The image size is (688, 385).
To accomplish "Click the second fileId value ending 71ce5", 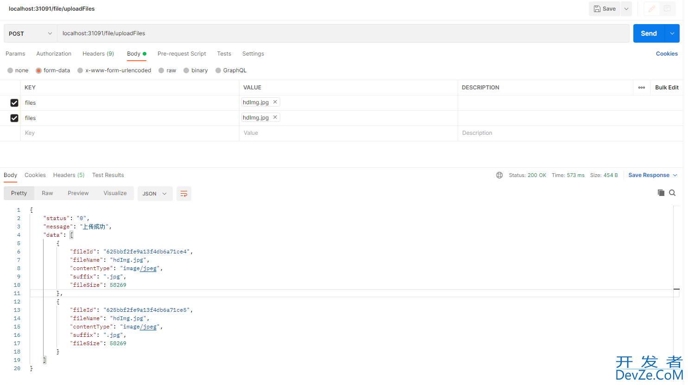I will pyautogui.click(x=146, y=310).
